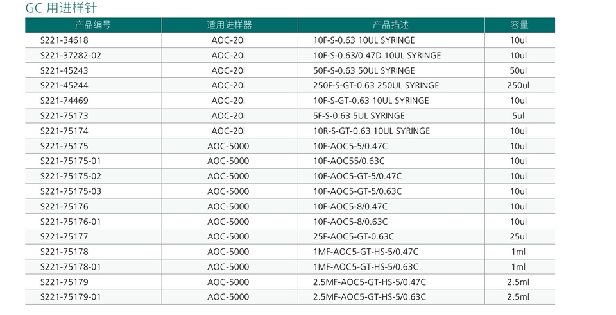616x315 pixels.
Task: Select product number S221-75175-03
Action: click(71, 191)
